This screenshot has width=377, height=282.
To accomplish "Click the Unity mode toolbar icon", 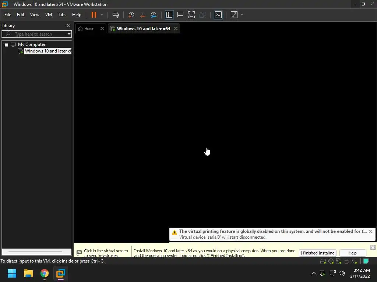I will click(202, 15).
